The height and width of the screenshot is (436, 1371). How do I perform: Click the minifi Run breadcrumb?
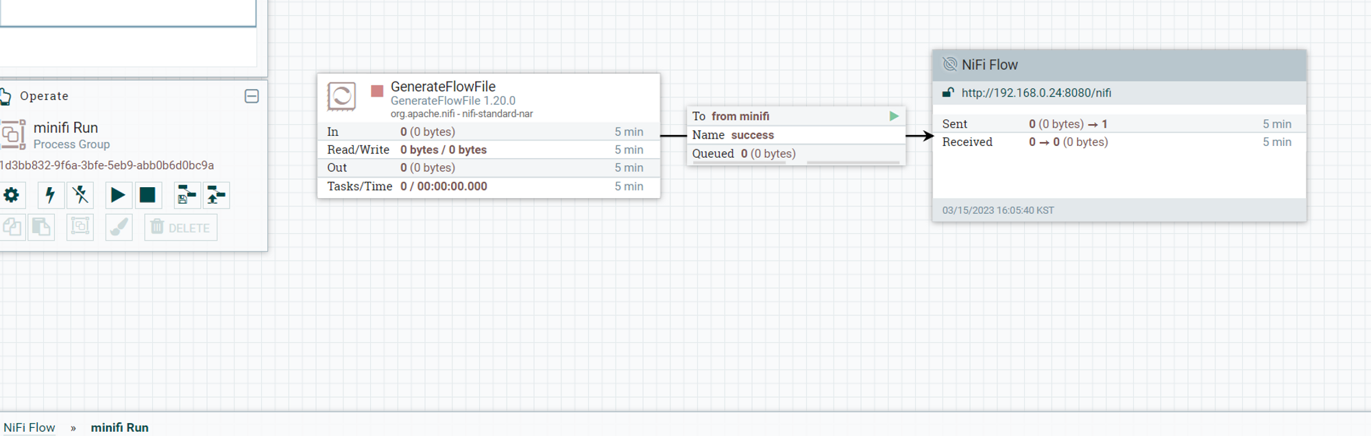click(x=120, y=427)
